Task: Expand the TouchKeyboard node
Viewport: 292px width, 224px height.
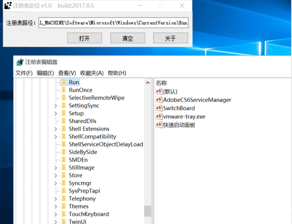Action: (55, 214)
